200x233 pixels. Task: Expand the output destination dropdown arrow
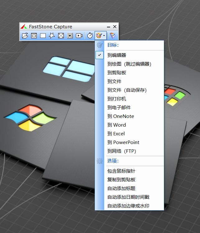pyautogui.click(x=104, y=36)
